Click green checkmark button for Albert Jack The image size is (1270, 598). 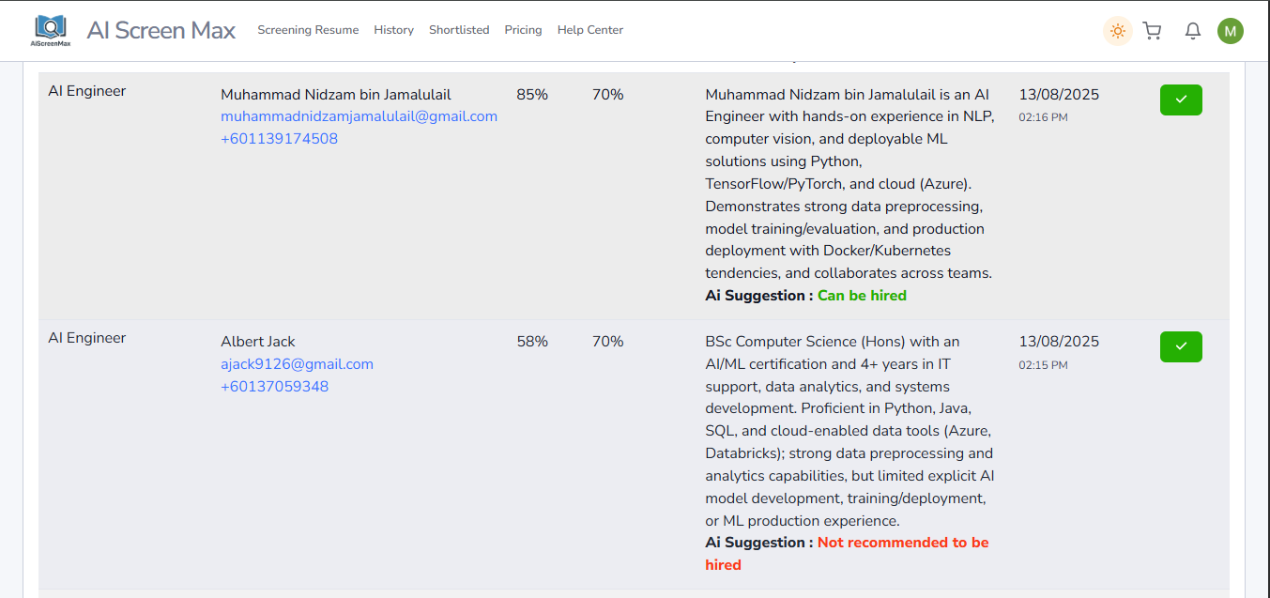[x=1181, y=346]
